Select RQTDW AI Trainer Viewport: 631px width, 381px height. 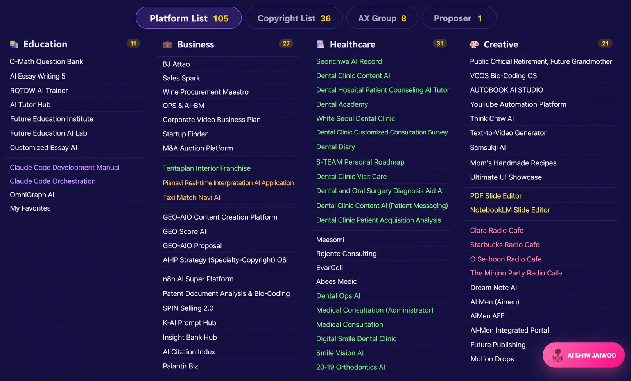[x=39, y=91]
